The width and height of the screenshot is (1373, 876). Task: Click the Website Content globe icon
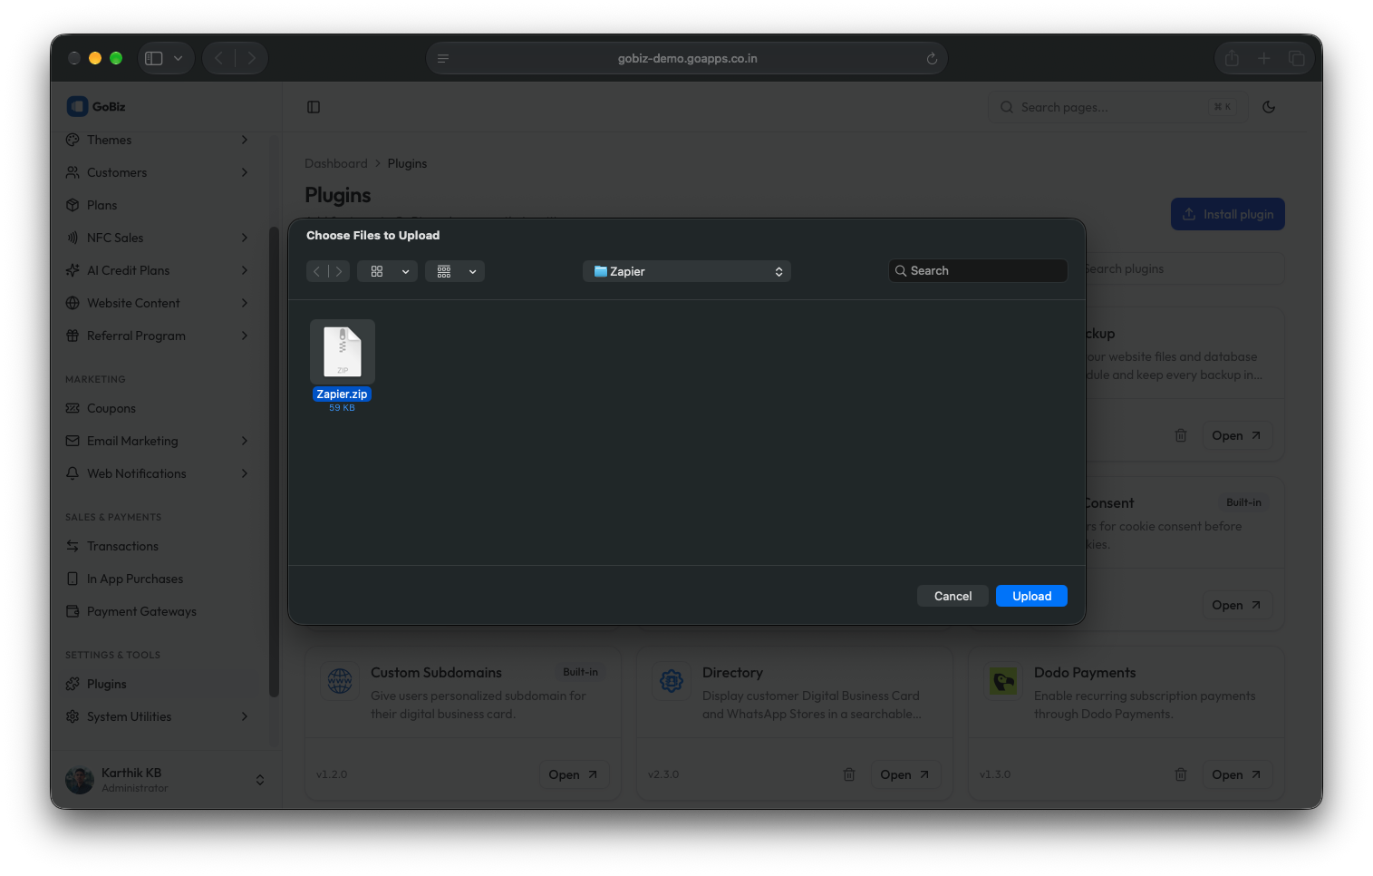[73, 303]
